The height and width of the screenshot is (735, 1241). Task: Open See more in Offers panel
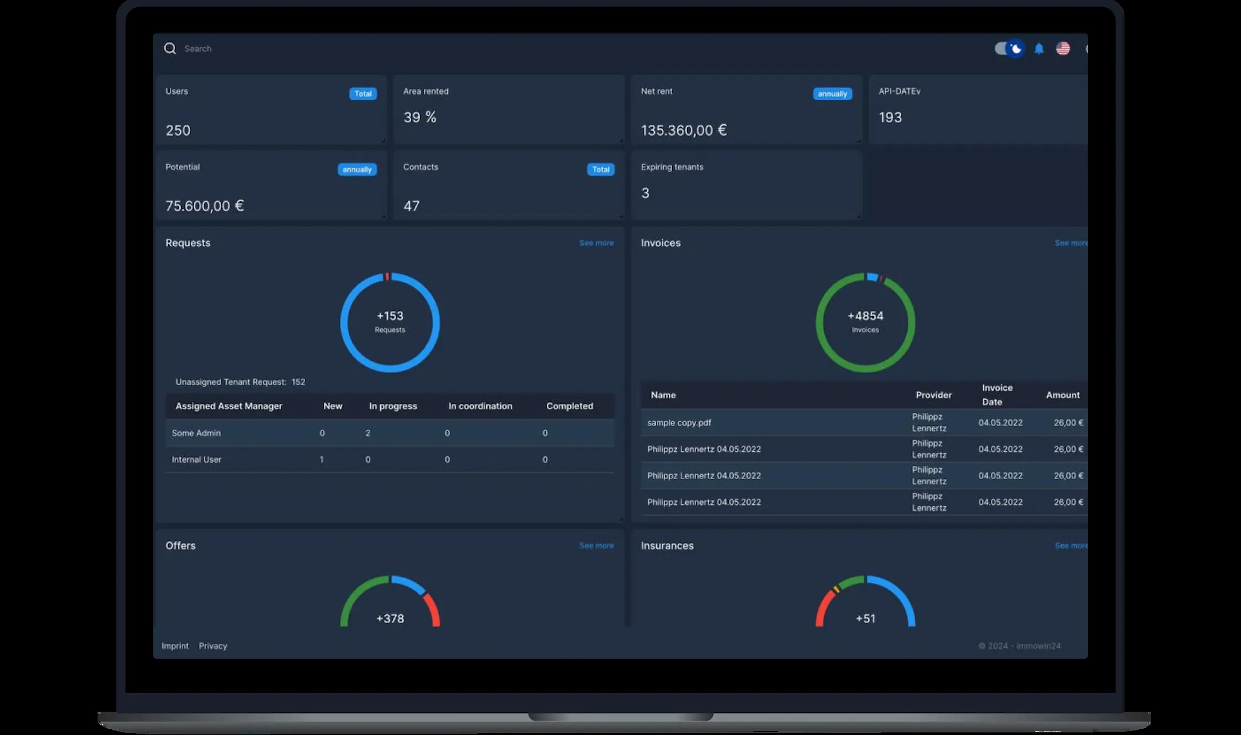597,546
